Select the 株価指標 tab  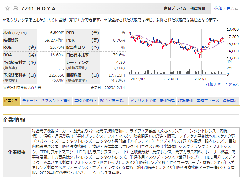click(167, 100)
